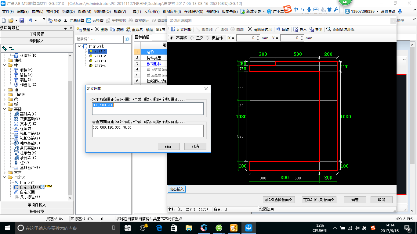
Task: Click the component search magnifier icon
Action: pos(127,39)
